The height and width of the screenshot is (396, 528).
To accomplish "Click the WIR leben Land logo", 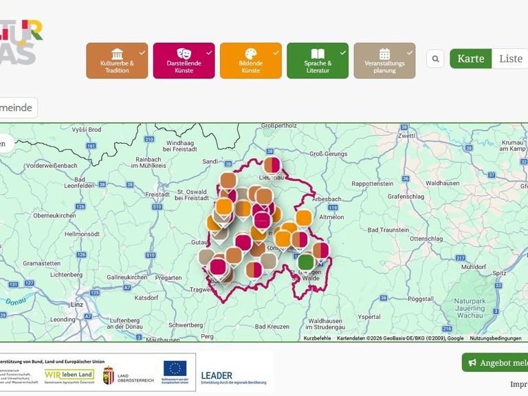I will pos(69,374).
